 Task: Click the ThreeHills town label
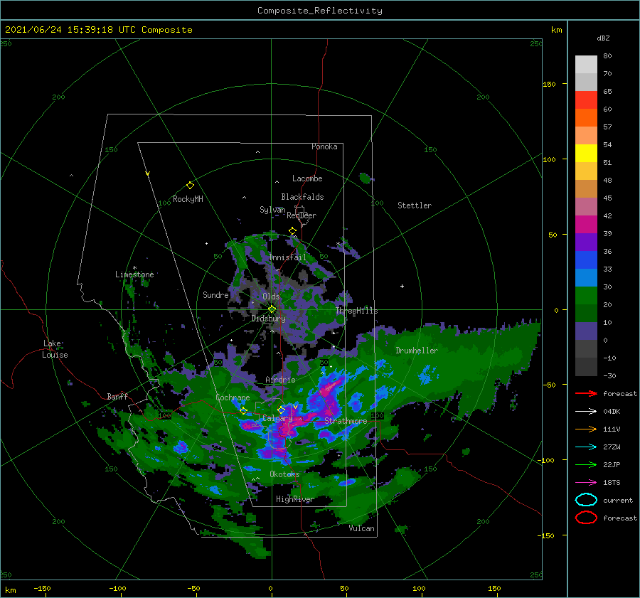(x=357, y=311)
